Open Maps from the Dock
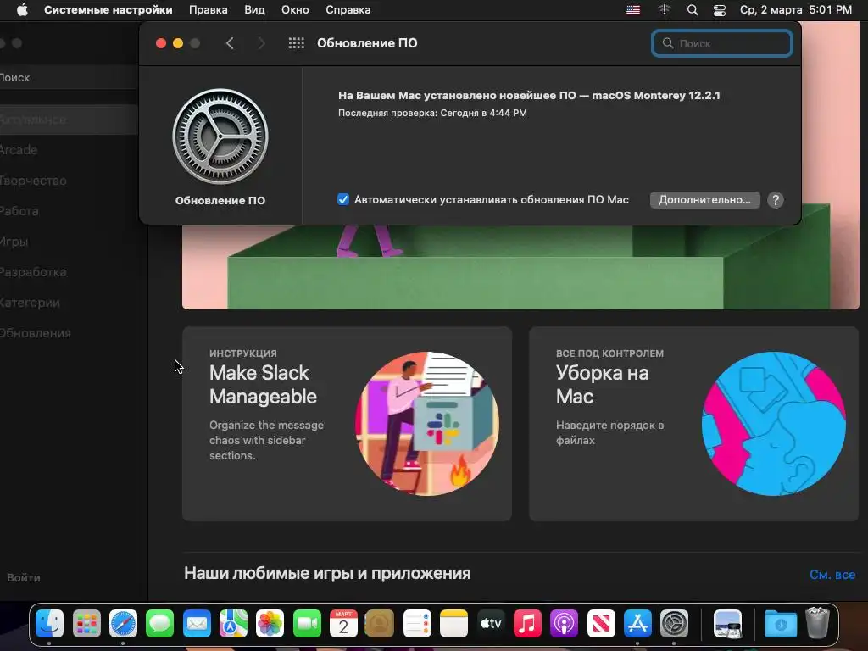Viewport: 868px width, 651px height. coord(233,625)
